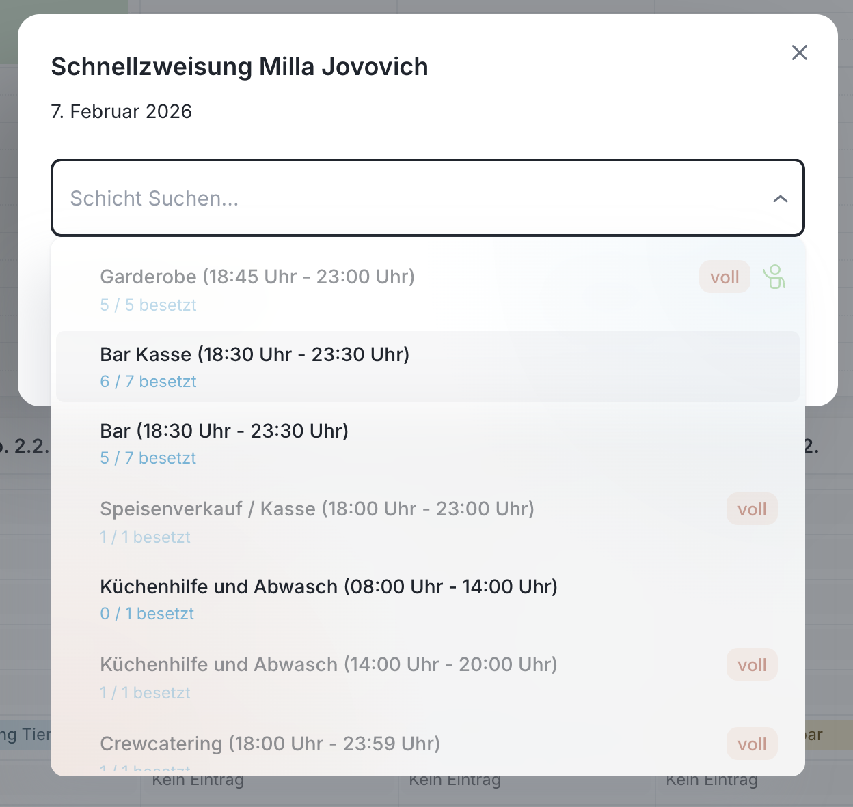Click the 0 / 1 besetzt occupancy text
This screenshot has width=853, height=807.
(x=147, y=614)
